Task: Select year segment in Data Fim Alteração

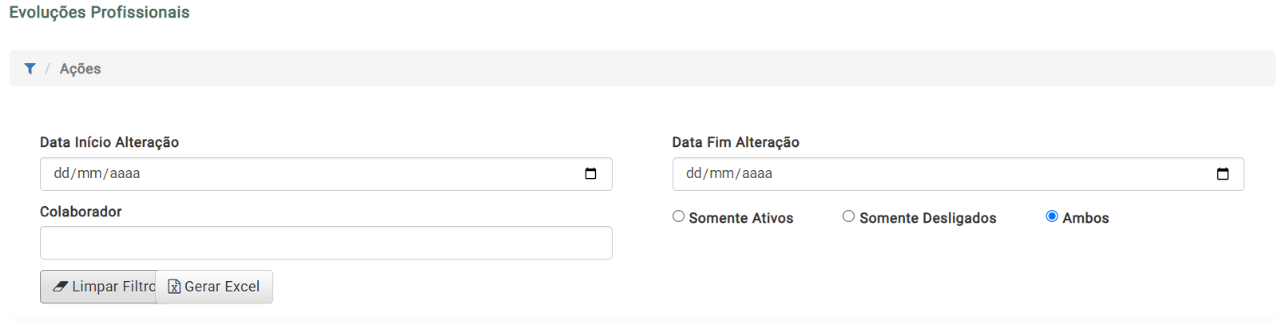Action: point(757,173)
